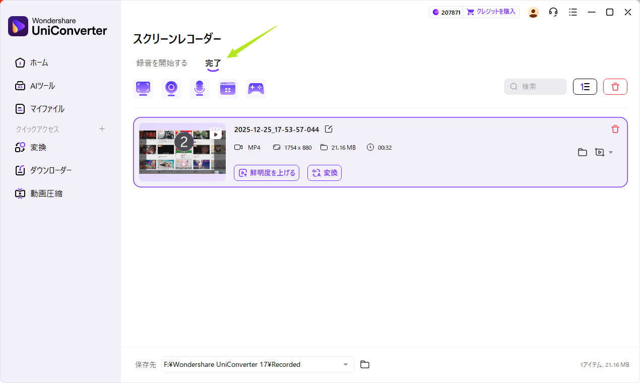
Task: Open the 変換 tool in the sidebar
Action: [x=38, y=147]
